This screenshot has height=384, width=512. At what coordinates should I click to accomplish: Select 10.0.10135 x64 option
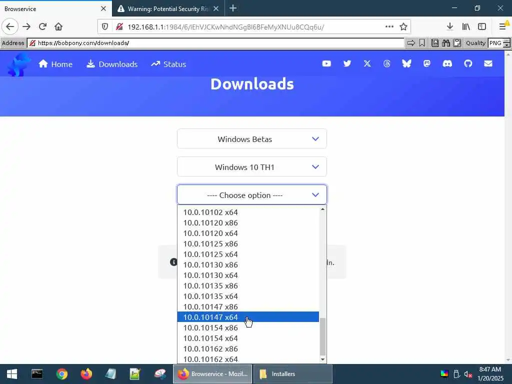point(248,296)
